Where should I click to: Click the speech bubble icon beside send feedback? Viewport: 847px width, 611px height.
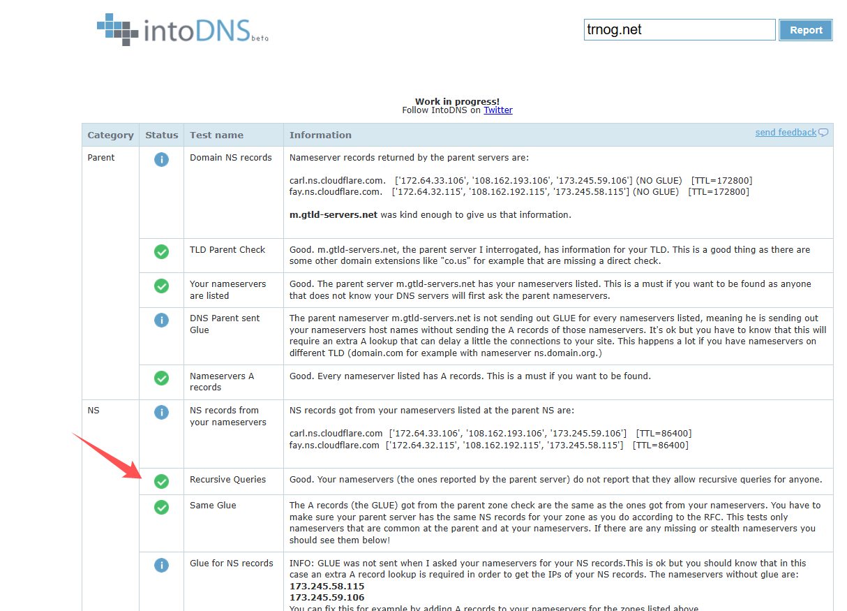pyautogui.click(x=823, y=133)
